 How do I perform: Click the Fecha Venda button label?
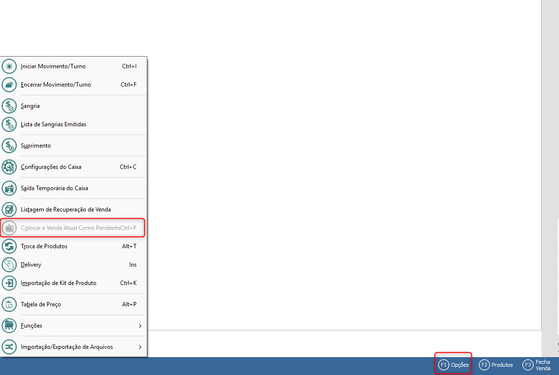tap(543, 365)
